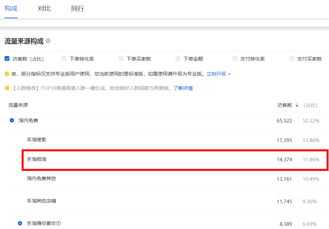Click the visitor count 65,522
The width and height of the screenshot is (329, 229).
tap(284, 121)
